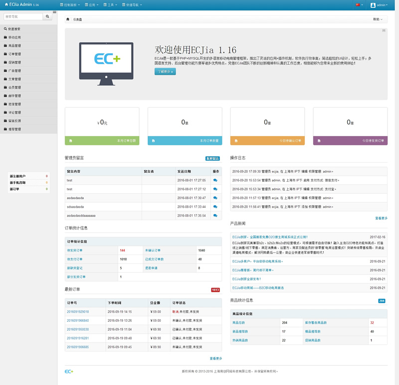This screenshot has width=399, height=385.
Task: Click reply icon for message 'asdasdasda'
Action: coord(215,198)
